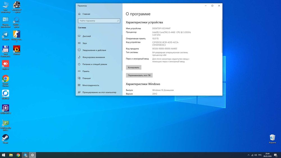This screenshot has height=158, width=281.
Task: Open Питание и спящий режим settings
Action: click(x=99, y=64)
